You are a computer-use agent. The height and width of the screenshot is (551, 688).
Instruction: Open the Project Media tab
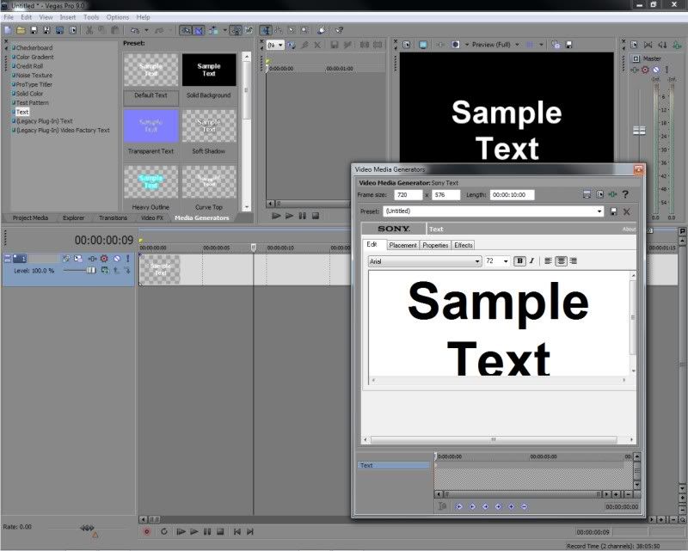(30, 218)
